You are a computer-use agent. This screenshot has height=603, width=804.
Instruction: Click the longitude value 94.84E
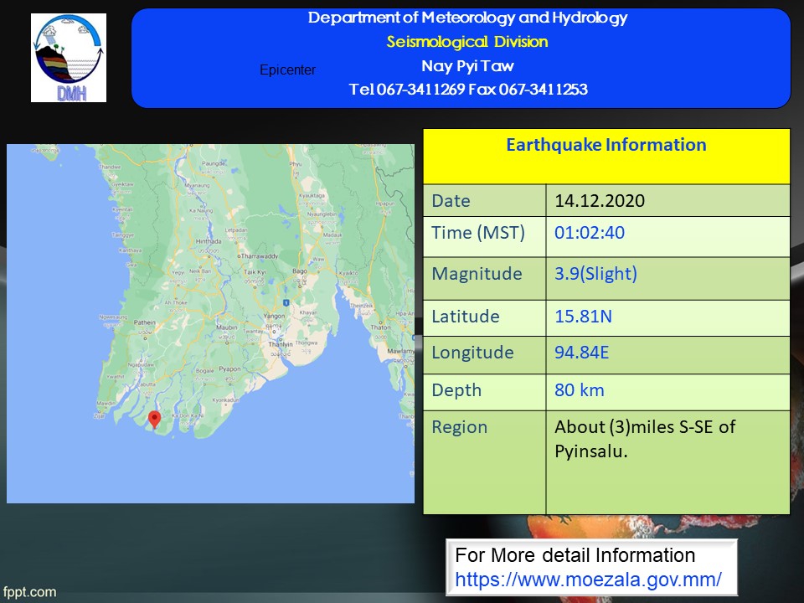(582, 353)
